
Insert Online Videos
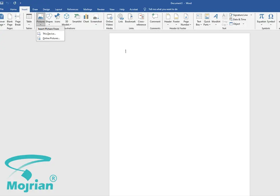coord(109,20)
